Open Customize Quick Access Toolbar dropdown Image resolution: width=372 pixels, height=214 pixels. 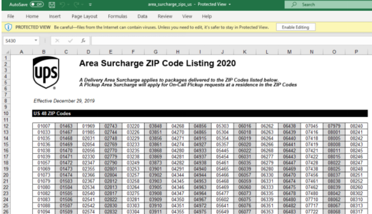(90, 5)
